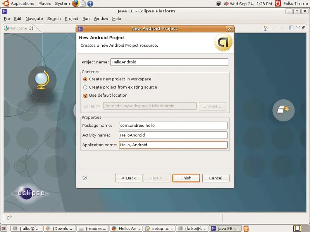Click the Package name field
This screenshot has height=232, width=310.
(x=173, y=125)
